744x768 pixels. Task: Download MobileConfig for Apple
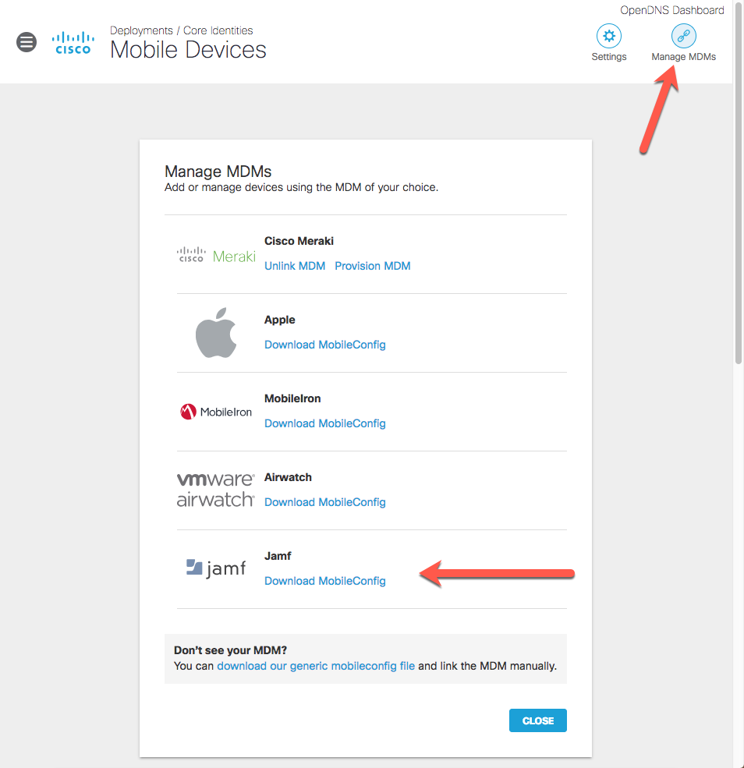pos(324,345)
